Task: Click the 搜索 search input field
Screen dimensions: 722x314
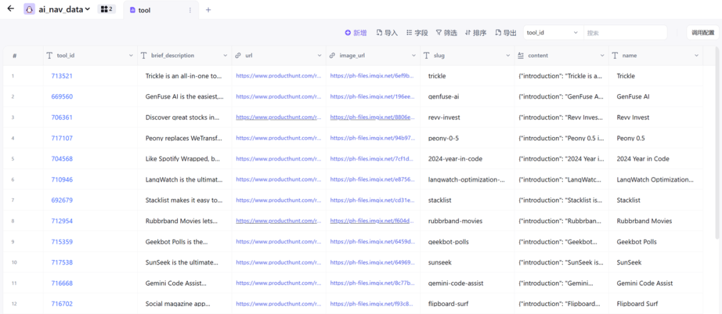Action: click(x=625, y=33)
